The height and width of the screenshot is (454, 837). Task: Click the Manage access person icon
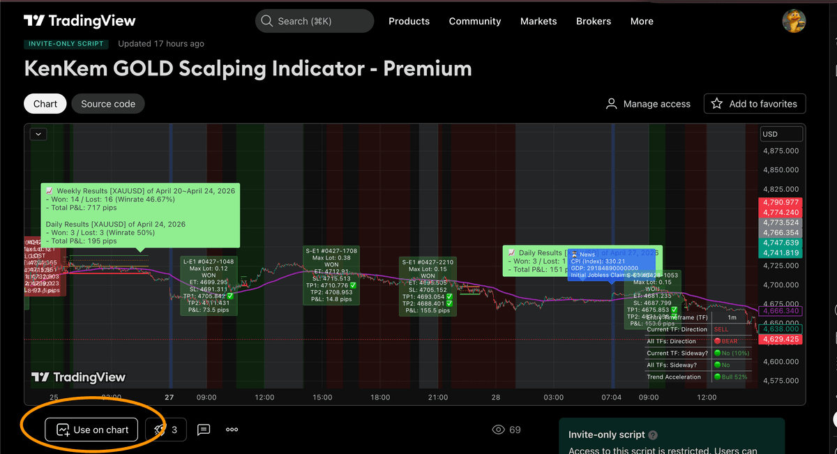click(x=612, y=104)
